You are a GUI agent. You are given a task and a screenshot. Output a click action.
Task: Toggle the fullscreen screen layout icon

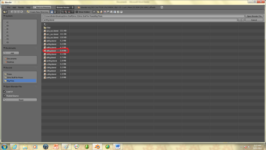pos(162,8)
